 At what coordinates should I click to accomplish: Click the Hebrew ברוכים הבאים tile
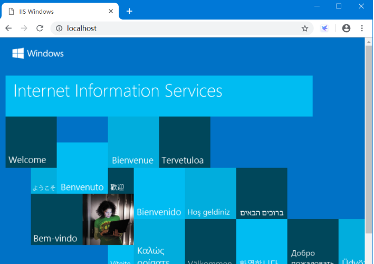[262, 194]
